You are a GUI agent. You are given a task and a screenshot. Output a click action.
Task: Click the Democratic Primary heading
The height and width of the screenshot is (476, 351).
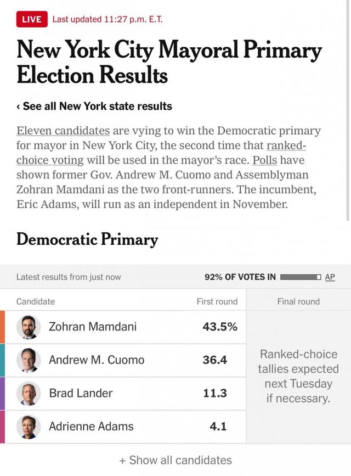point(87,240)
